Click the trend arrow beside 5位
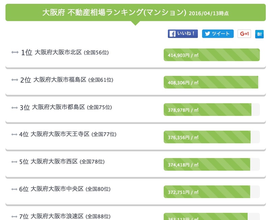This screenshot has width=270, height=220. coord(14,162)
